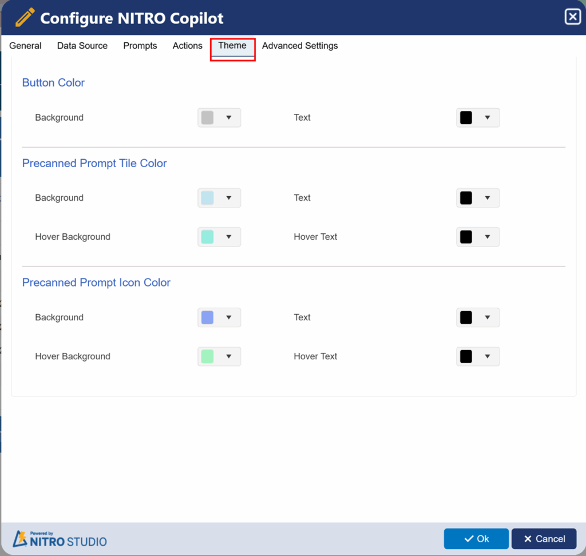Close the Configure NITRO Copilot dialog
586x556 pixels.
[572, 17]
